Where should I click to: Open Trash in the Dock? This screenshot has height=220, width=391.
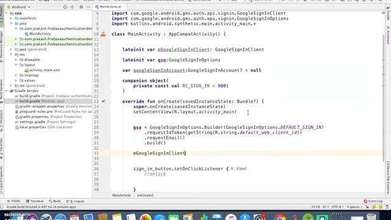click(x=371, y=216)
